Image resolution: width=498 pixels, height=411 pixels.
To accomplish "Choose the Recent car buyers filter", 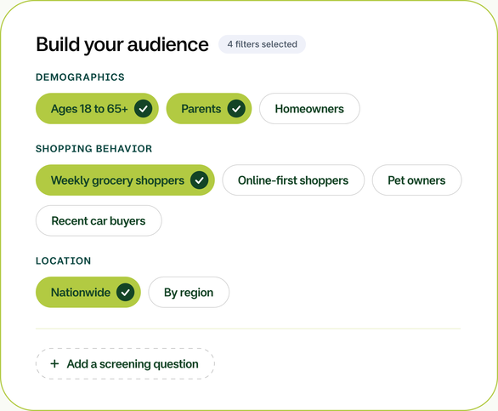I will [x=99, y=220].
